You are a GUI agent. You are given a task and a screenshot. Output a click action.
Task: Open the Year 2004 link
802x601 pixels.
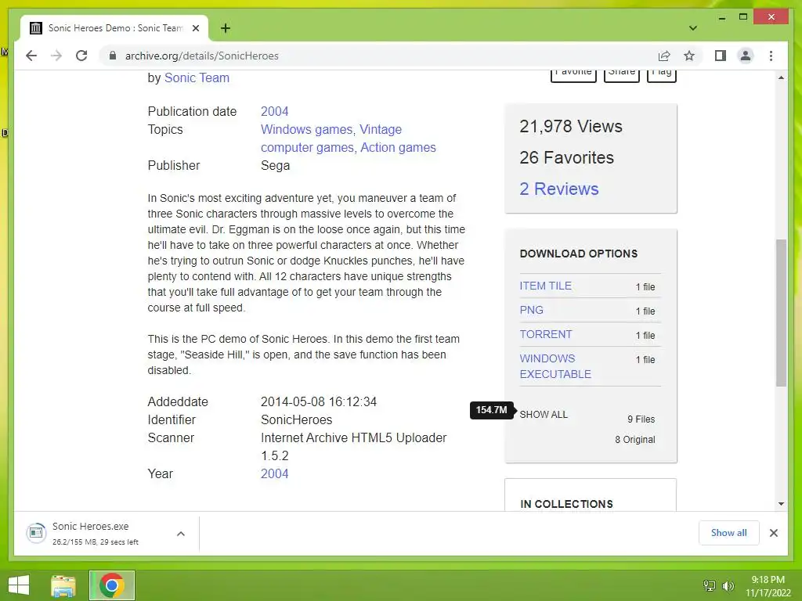tap(274, 473)
